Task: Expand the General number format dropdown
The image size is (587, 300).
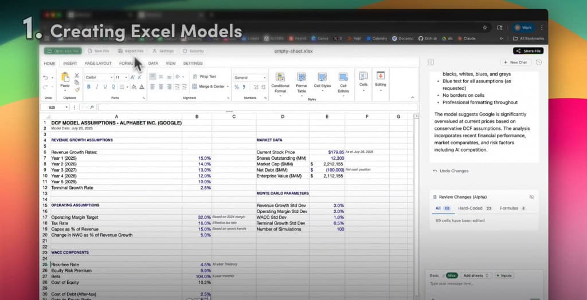Action: tap(250, 78)
